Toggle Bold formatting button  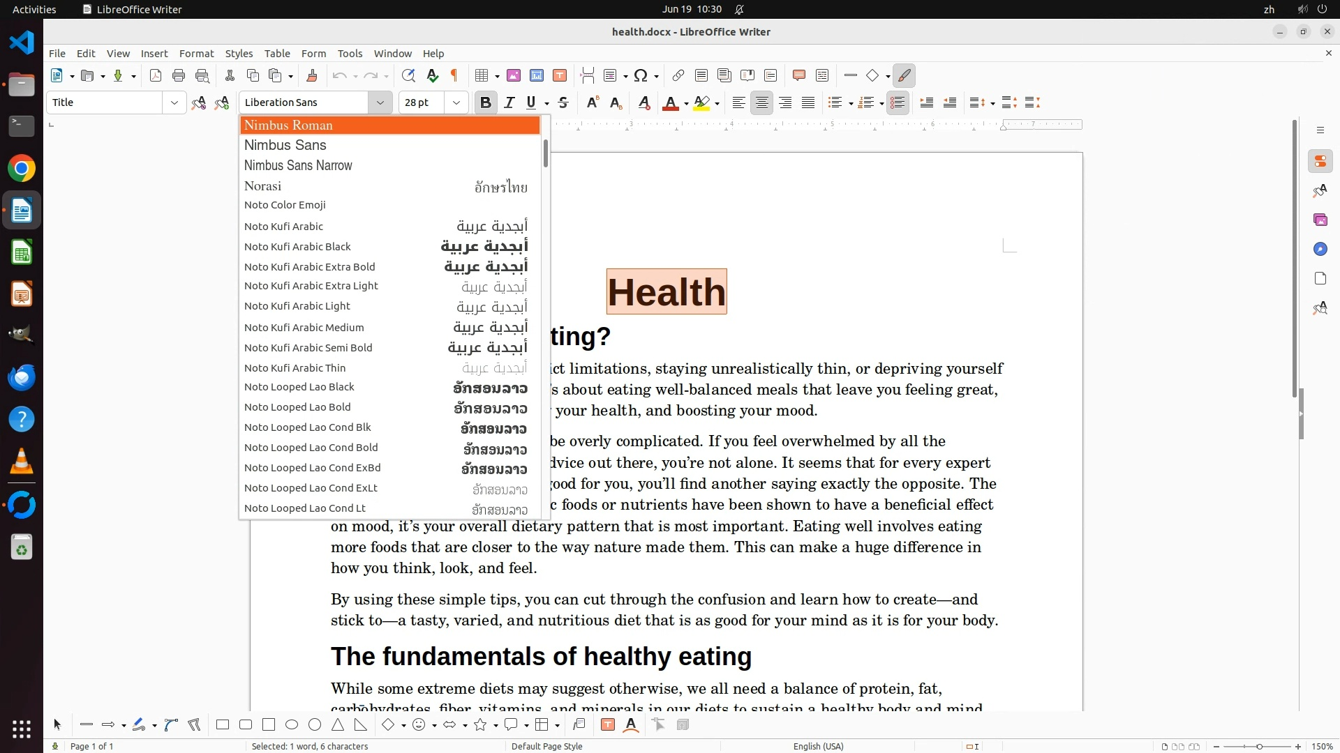486,103
